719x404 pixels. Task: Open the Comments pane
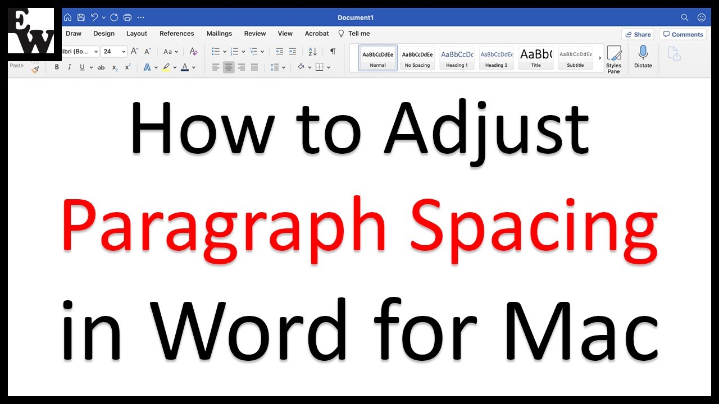pyautogui.click(x=682, y=34)
